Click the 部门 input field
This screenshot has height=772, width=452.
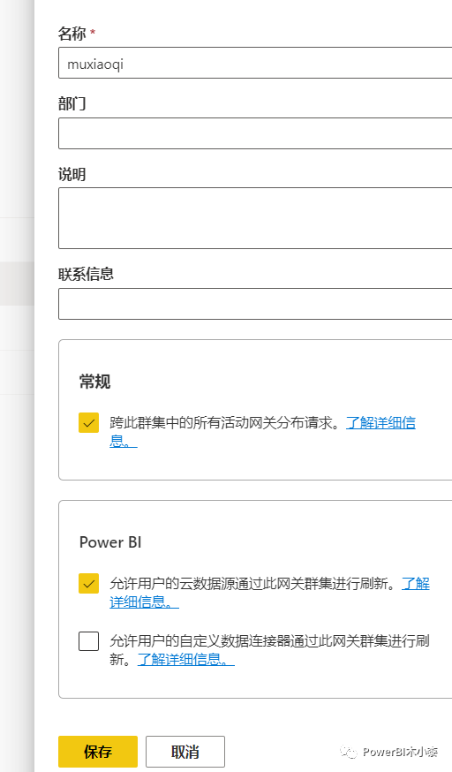[x=255, y=133]
